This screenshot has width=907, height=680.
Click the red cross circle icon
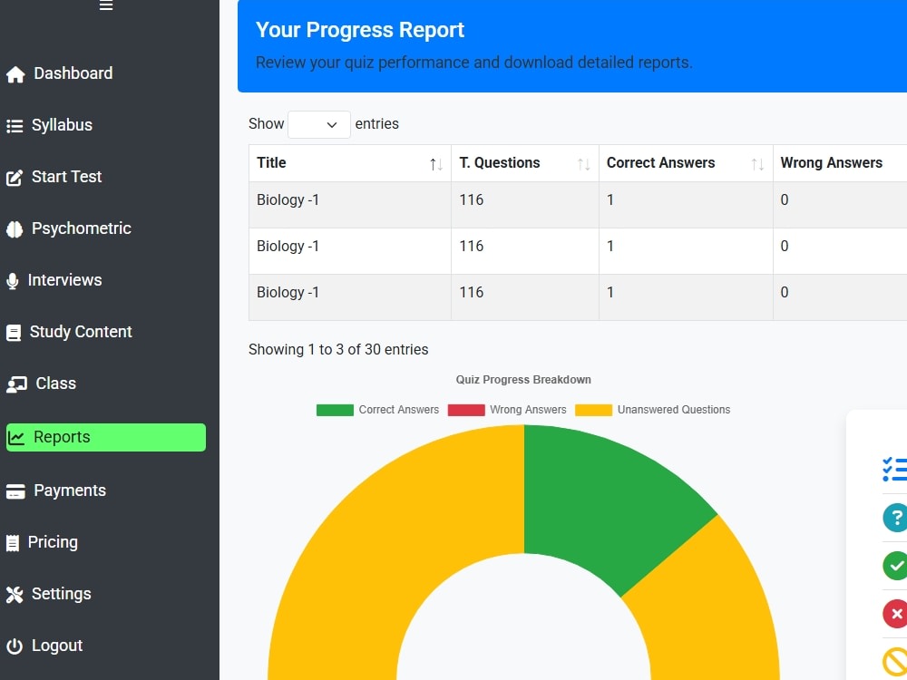(x=895, y=614)
